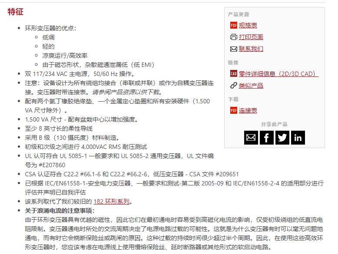Open 零件详细信息（2D/3D CAD）link
The height and width of the screenshot is (254, 338).
point(278,74)
